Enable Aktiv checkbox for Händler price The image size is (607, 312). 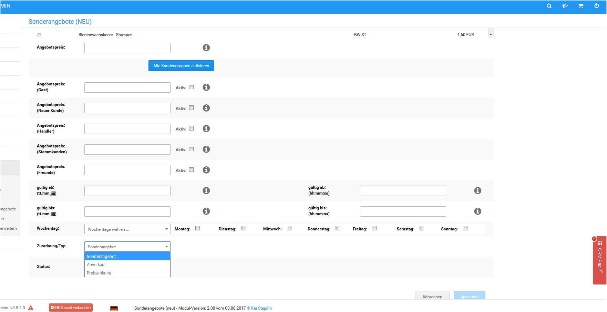point(192,128)
